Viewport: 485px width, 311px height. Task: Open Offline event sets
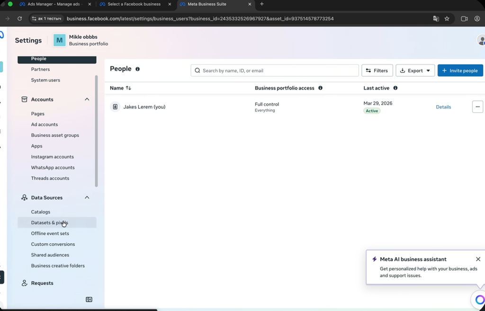point(50,233)
